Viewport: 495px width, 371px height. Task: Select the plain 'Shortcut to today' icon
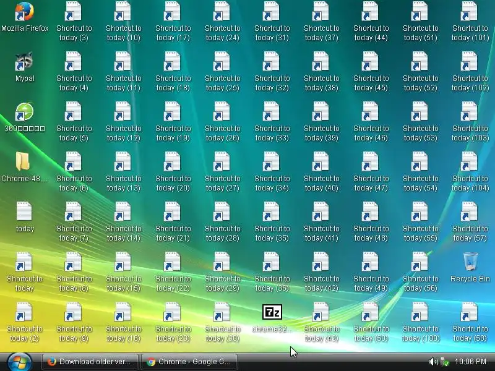click(25, 272)
